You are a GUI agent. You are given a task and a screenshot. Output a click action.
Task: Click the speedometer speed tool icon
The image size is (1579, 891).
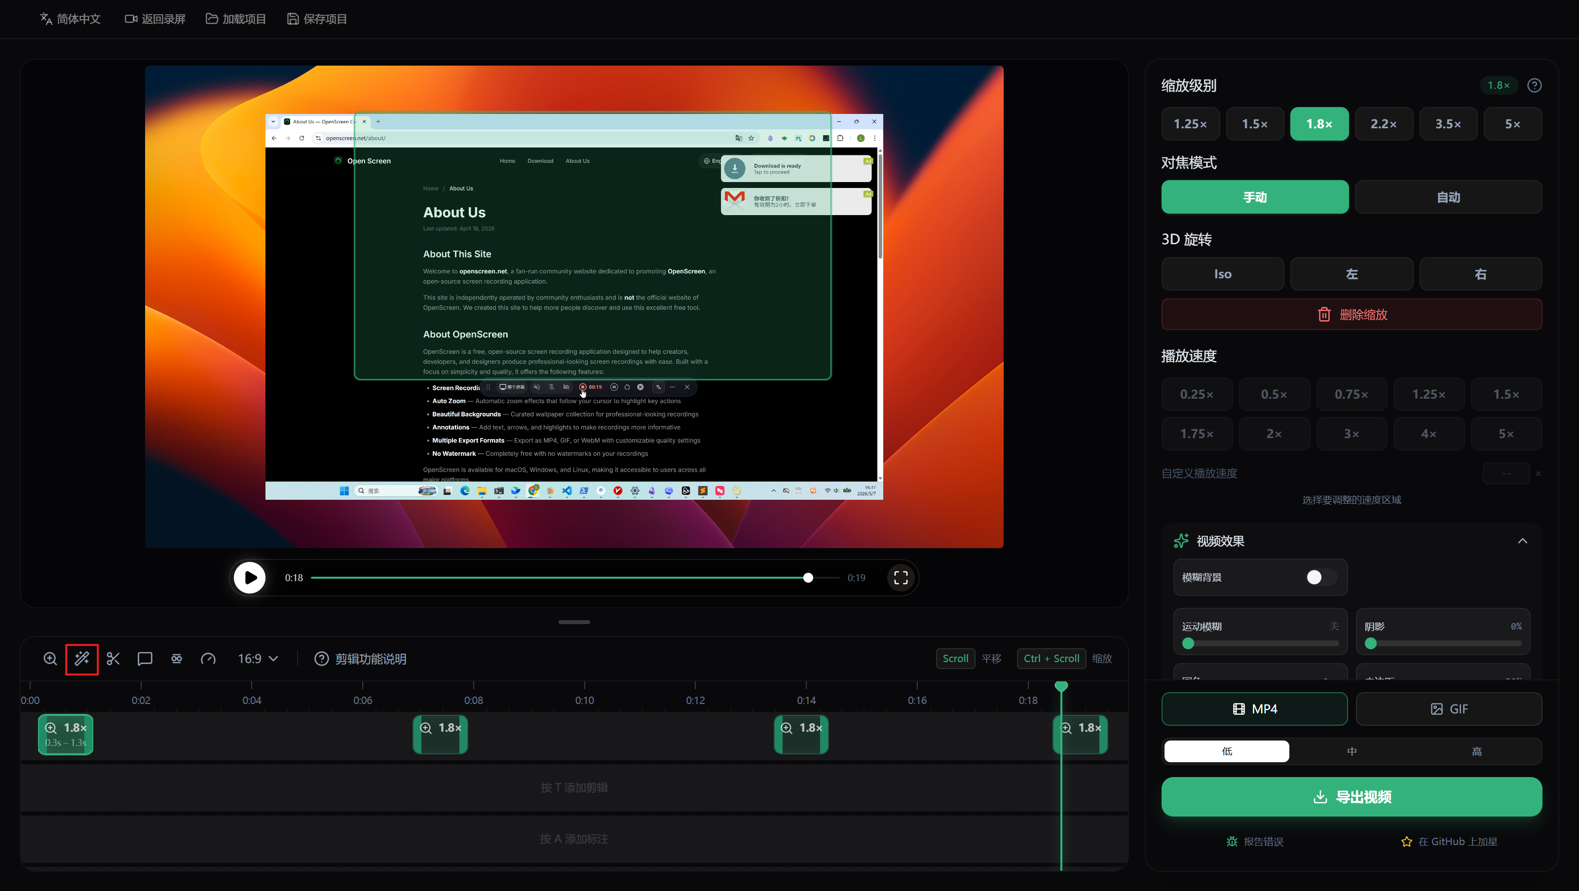point(208,659)
